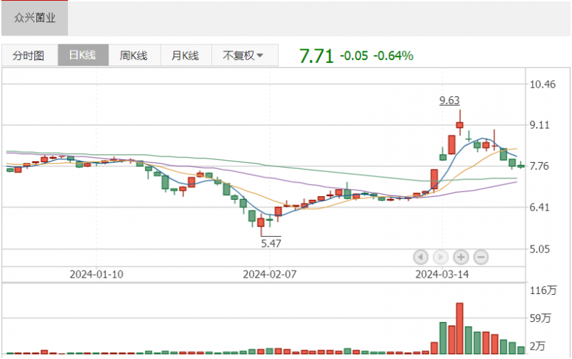
Task: Select the candlestick at the 5.47 low
Action: [261, 223]
